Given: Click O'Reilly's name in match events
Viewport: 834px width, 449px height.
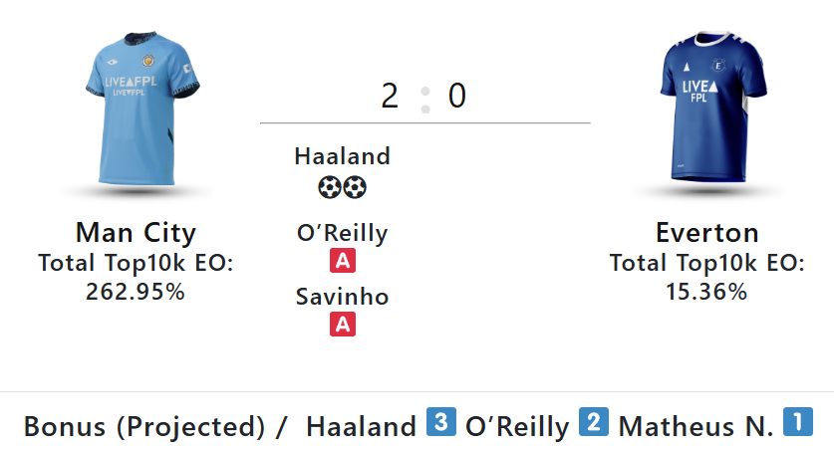Looking at the screenshot, I should pos(343,234).
